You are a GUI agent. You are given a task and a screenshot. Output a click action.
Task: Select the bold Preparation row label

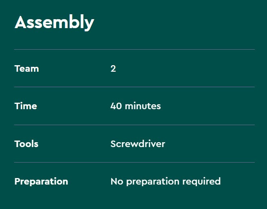tap(41, 181)
